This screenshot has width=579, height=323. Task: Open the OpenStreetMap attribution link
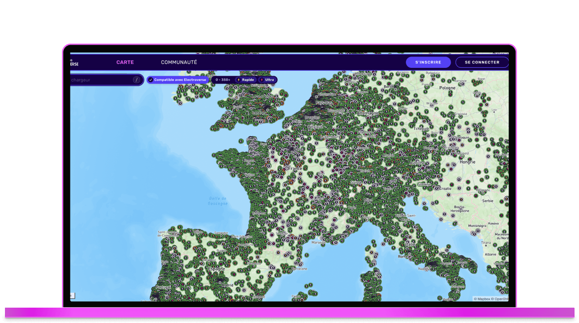(x=502, y=299)
